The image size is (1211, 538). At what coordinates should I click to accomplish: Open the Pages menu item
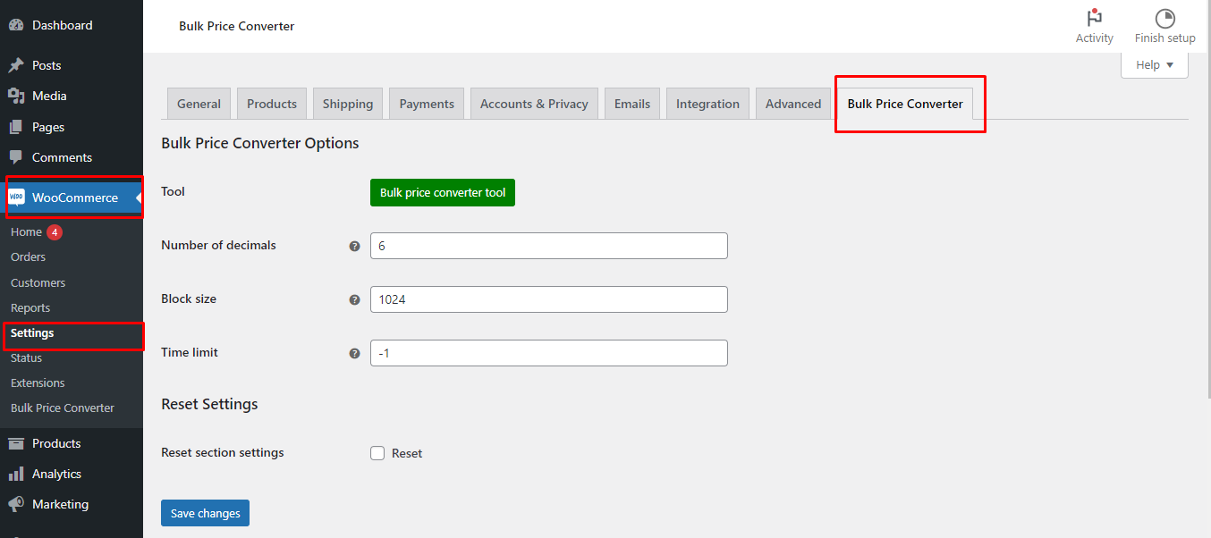(x=72, y=127)
